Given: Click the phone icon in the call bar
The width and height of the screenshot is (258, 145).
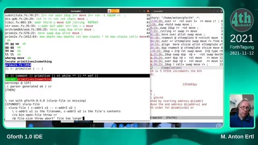Looking at the screenshot, I should coord(121,126).
